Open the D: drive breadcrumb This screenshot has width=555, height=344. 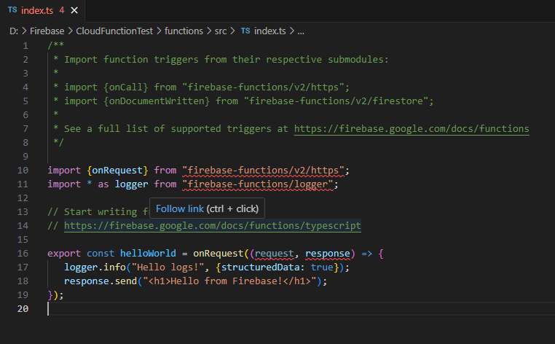coord(14,31)
